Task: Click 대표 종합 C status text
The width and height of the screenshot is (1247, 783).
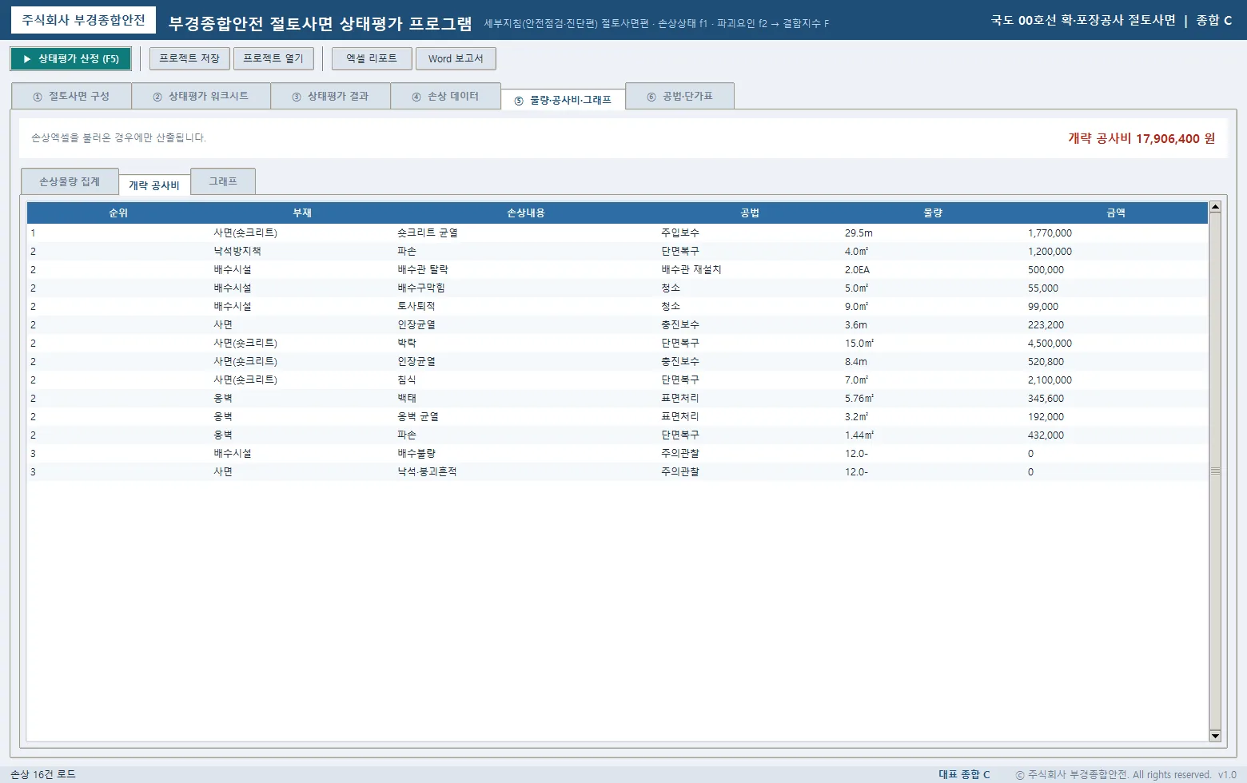Action: 964,774
